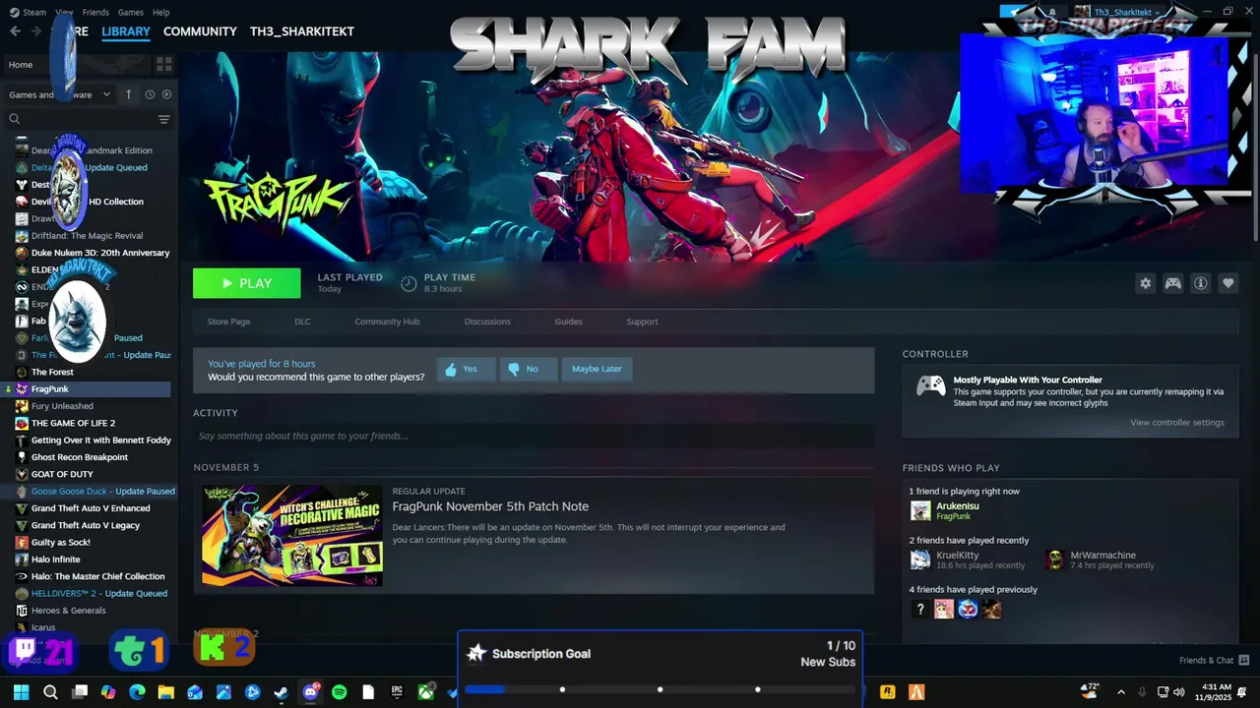This screenshot has height=708, width=1260.
Task: Open Community Hub tab
Action: (x=387, y=322)
